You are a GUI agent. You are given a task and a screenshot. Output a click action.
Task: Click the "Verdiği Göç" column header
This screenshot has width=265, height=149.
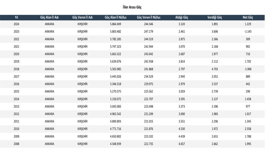click(215, 17)
